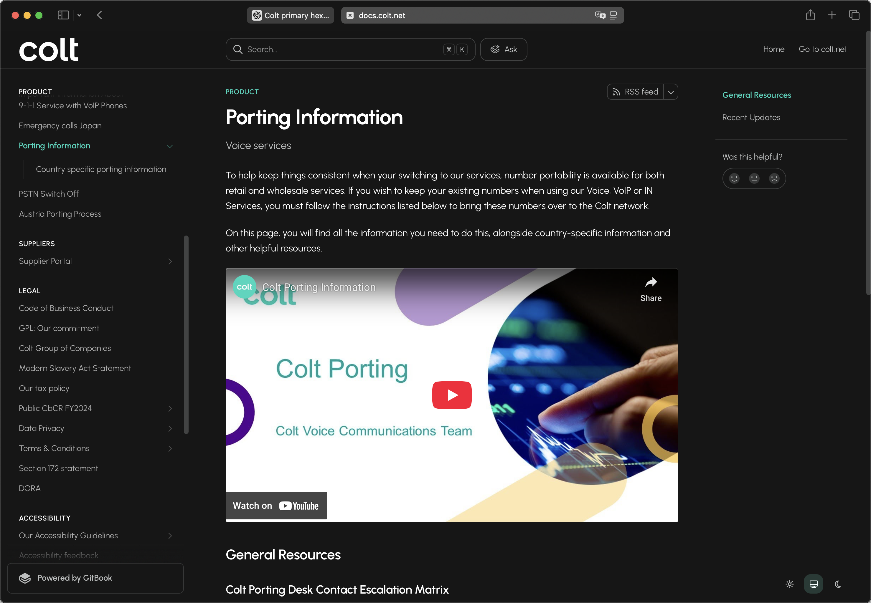Collapse the Porting Information sidebar section
Image resolution: width=871 pixels, height=603 pixels.
[x=170, y=146]
